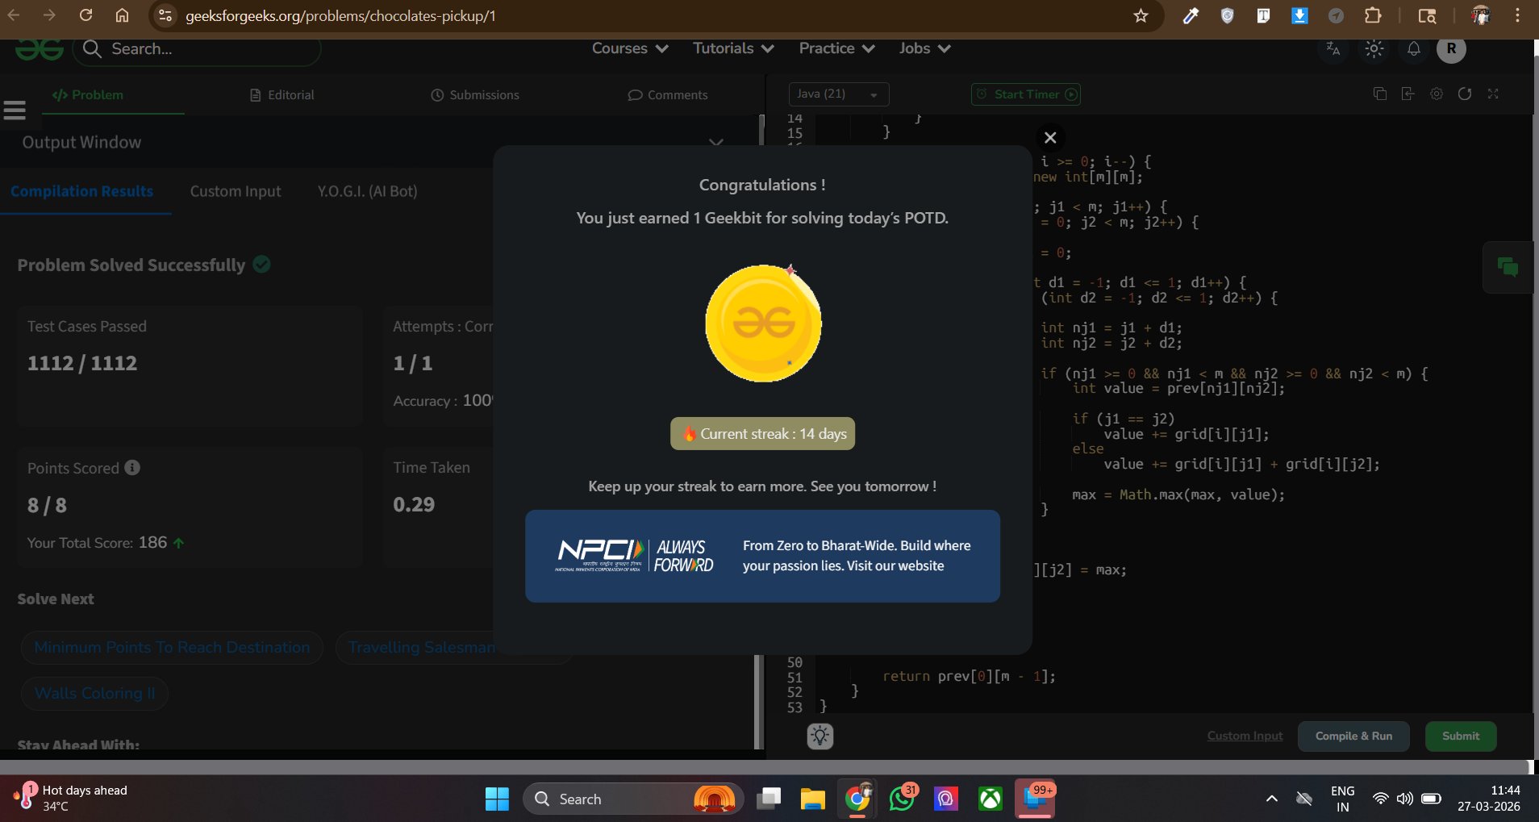Click the translate language icon
This screenshot has width=1539, height=822.
(1333, 49)
